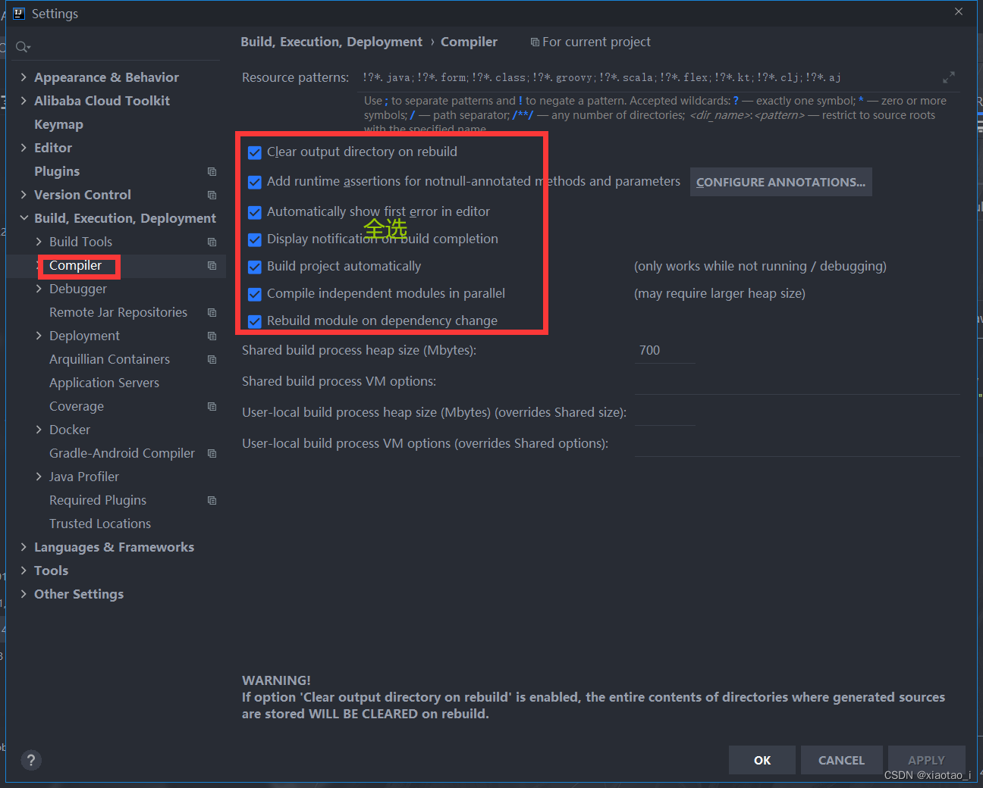Collapse the Build, Execution, Deployment section

24,217
